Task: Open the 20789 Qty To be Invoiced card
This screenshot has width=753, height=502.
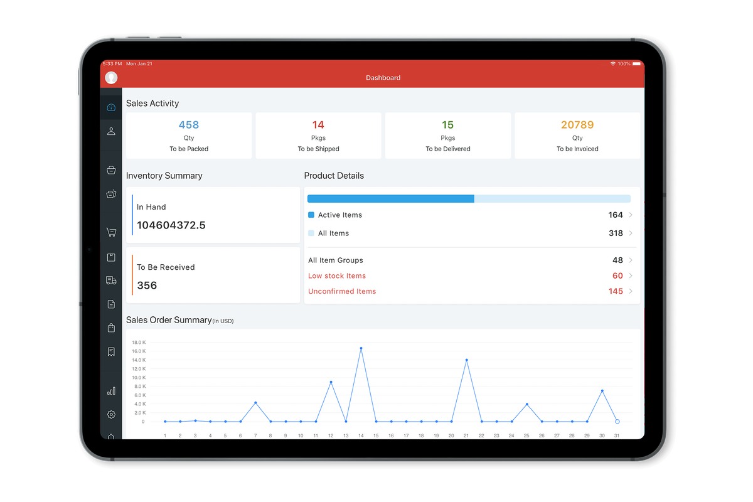Action: (x=577, y=136)
